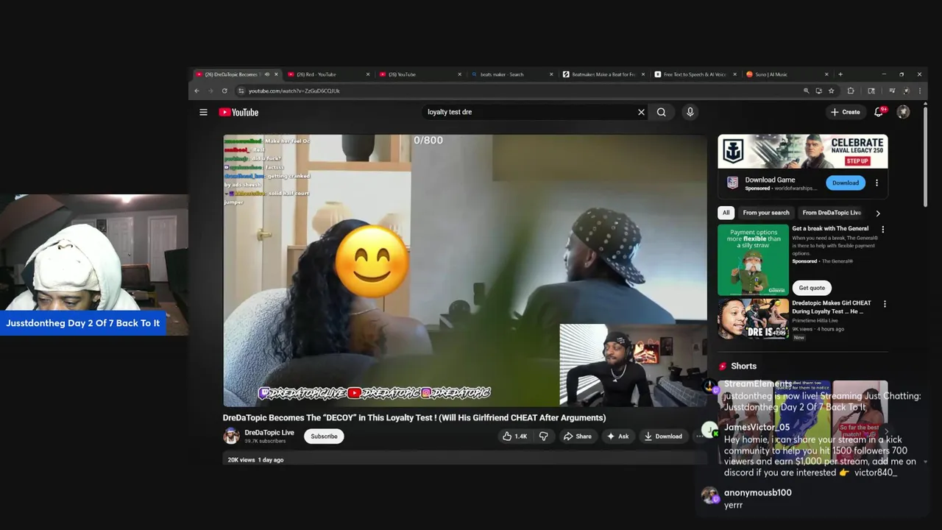Open the DreDaTopic Live channel name link
The image size is (942, 530).
coord(269,433)
